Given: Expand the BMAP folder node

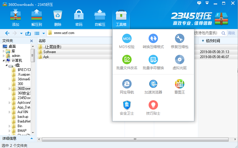Looking at the screenshot, I should [9, 131].
